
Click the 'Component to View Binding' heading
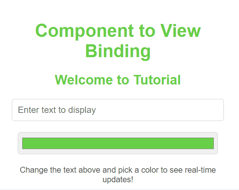click(x=118, y=41)
